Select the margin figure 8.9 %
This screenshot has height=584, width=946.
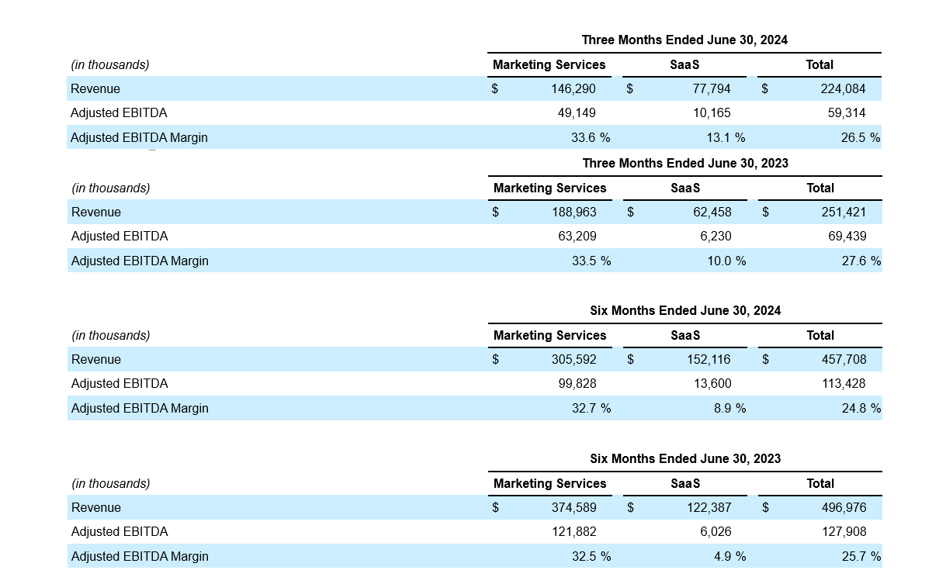pos(730,409)
